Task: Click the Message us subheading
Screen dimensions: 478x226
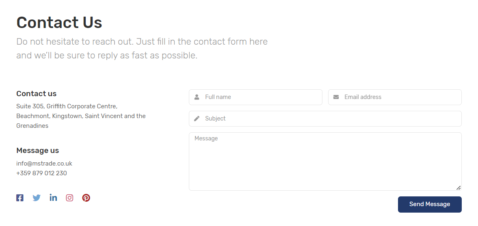Action: click(37, 151)
